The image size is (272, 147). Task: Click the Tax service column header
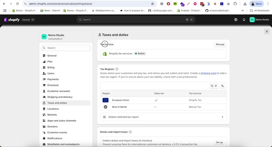(195, 93)
